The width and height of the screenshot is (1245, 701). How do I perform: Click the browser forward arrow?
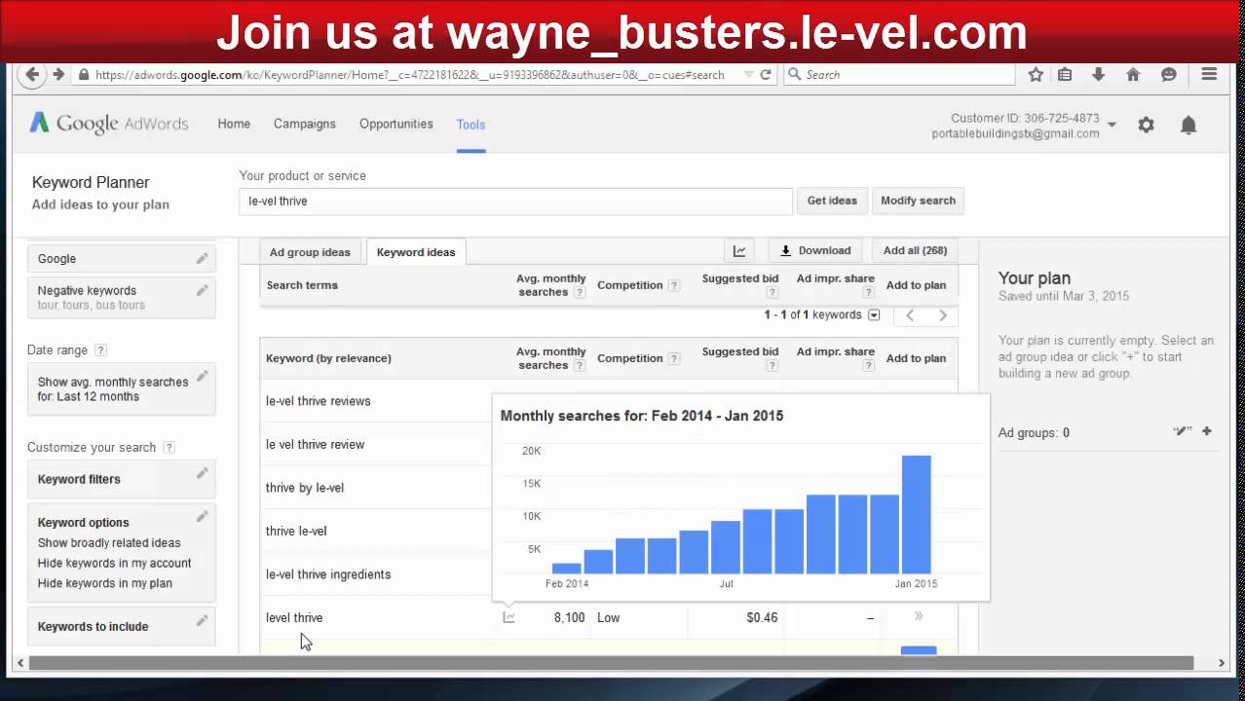[x=58, y=75]
